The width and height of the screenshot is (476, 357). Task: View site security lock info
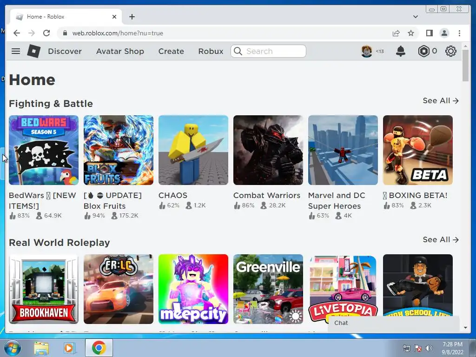point(65,33)
